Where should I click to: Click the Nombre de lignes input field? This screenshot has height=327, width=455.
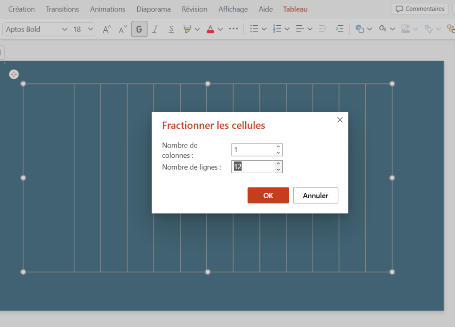click(257, 167)
